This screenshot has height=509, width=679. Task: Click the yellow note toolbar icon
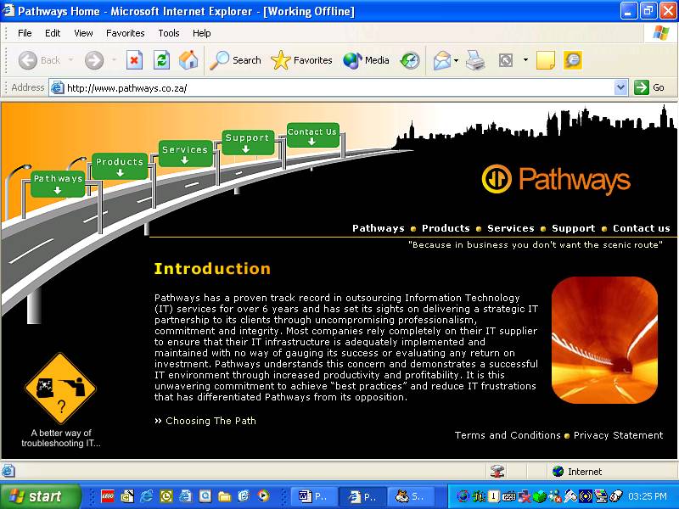[545, 60]
